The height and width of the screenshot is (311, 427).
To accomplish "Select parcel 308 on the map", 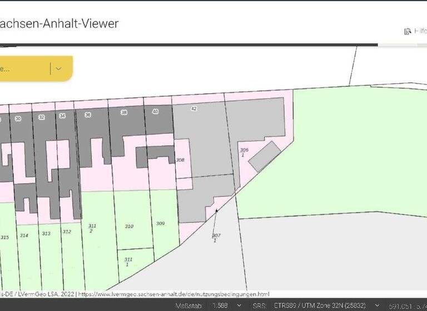I will pos(180,160).
